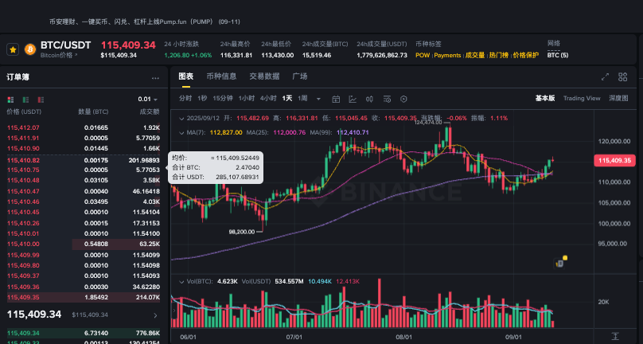This screenshot has width=643, height=344.
Task: Click the yellow-dotted icon above the volume panel
Action: point(560,262)
